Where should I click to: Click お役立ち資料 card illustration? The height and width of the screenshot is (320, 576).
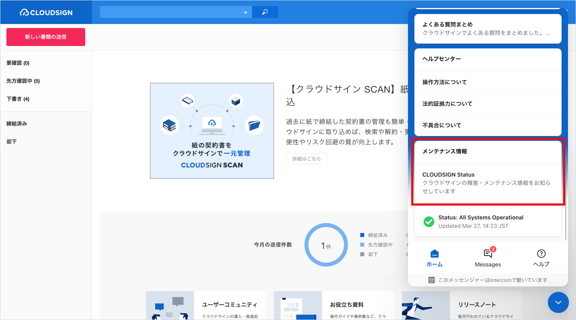(298, 306)
